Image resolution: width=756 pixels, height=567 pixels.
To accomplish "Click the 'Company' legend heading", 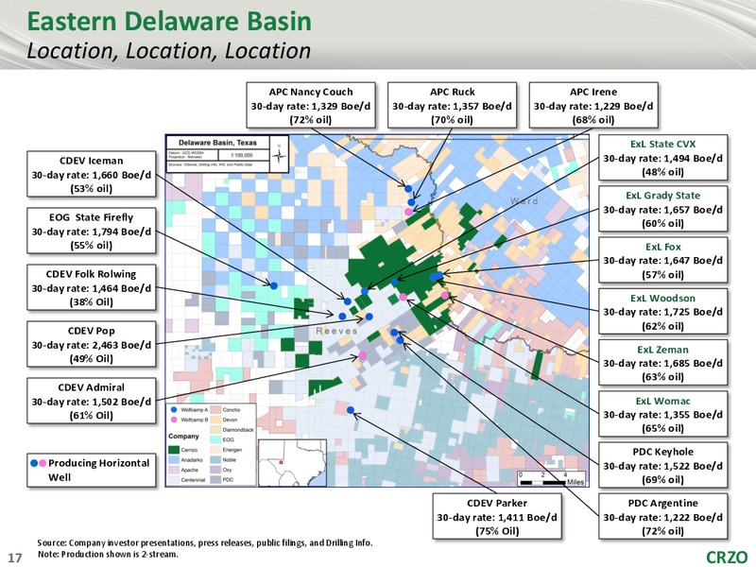I will pos(183,436).
